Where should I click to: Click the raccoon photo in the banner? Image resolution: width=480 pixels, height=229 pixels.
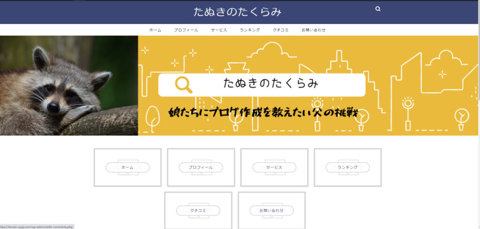69,86
